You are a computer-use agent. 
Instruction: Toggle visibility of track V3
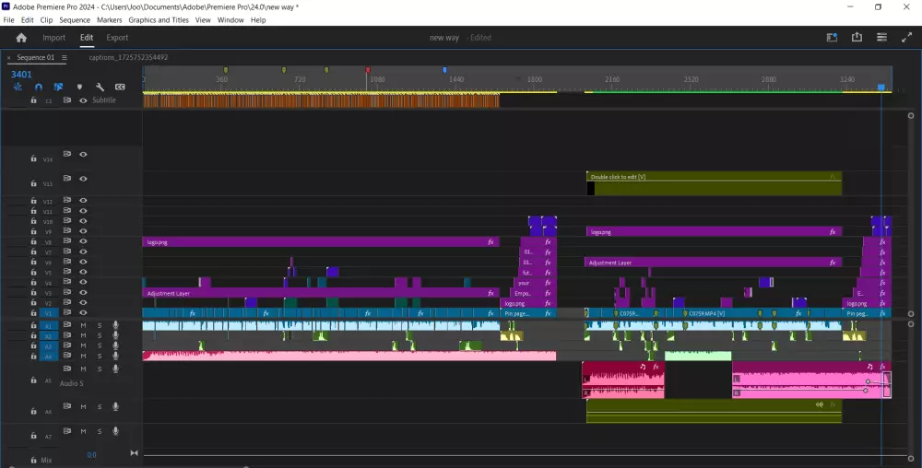83,292
